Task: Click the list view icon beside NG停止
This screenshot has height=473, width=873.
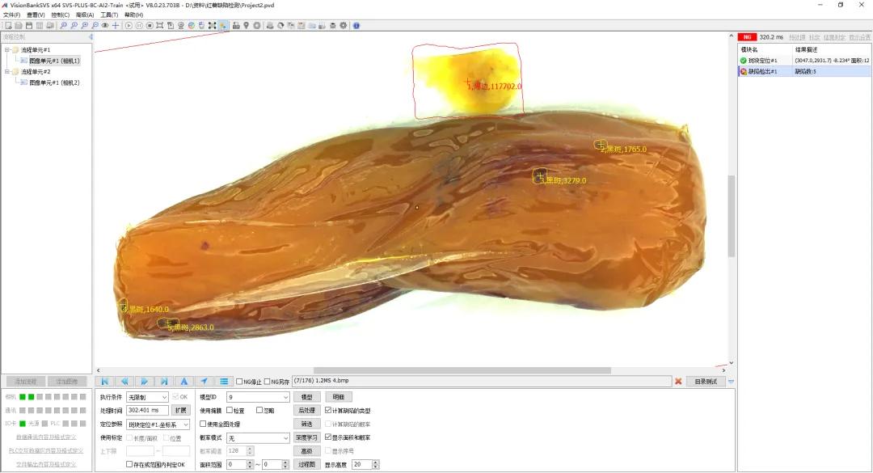Action: (224, 382)
